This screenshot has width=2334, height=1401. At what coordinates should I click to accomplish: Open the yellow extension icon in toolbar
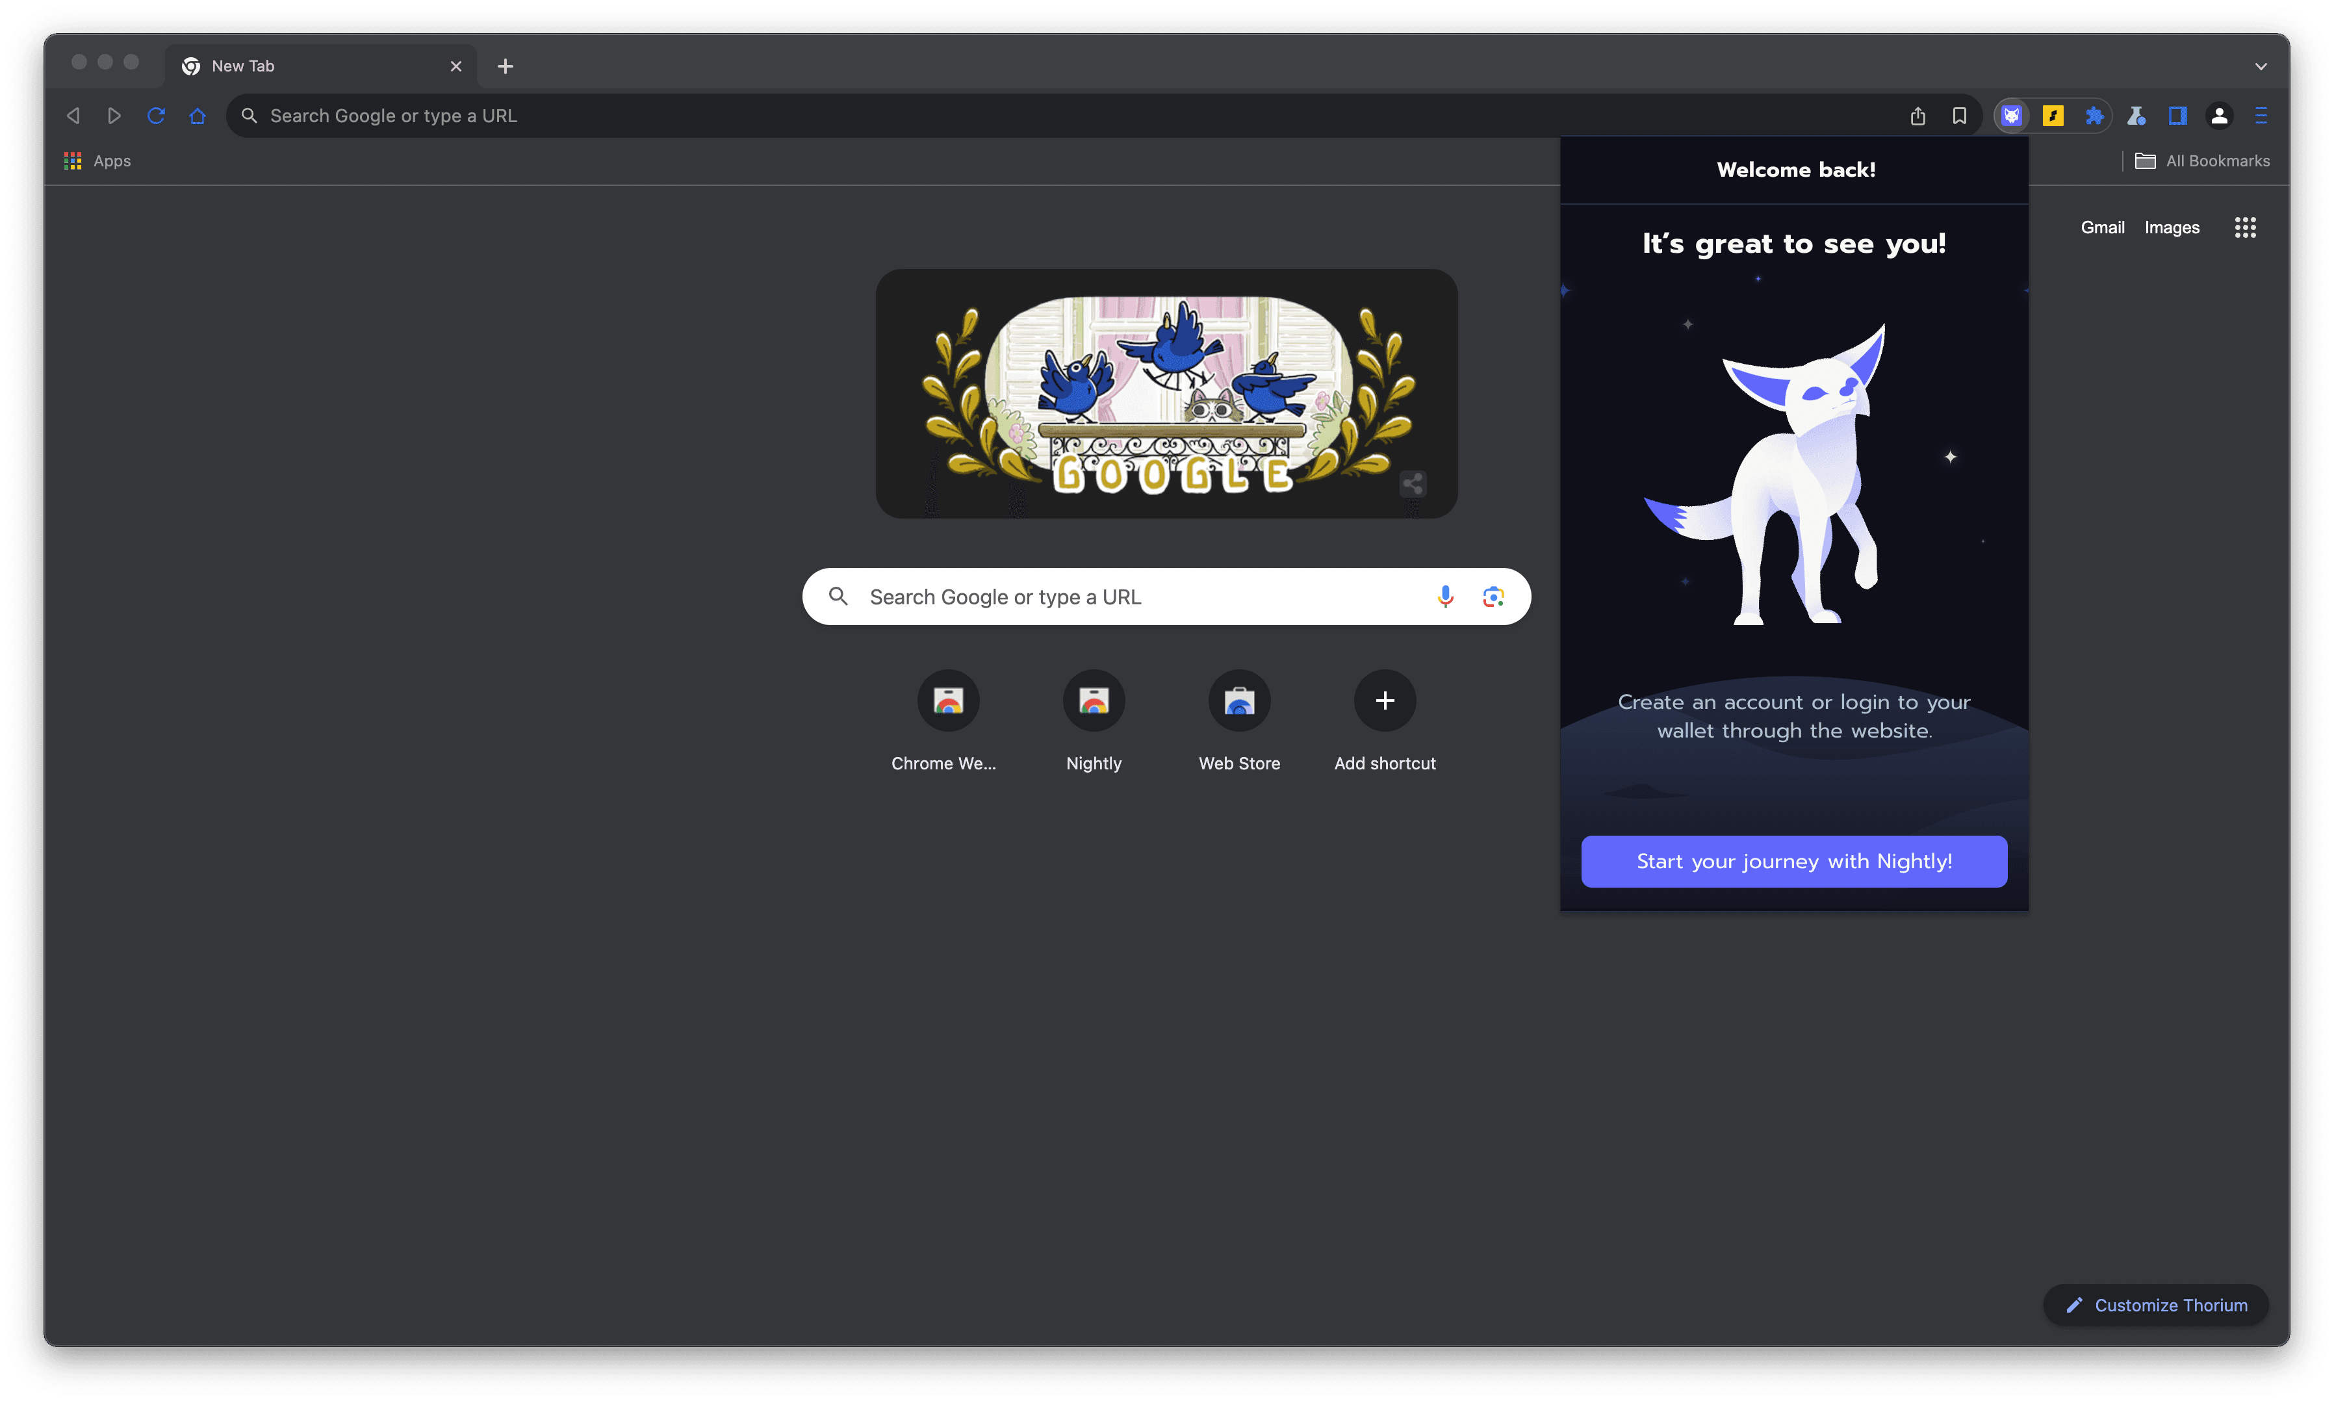(2053, 115)
